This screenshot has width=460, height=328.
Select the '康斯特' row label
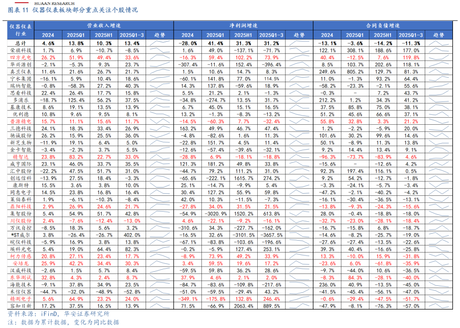click(21, 185)
